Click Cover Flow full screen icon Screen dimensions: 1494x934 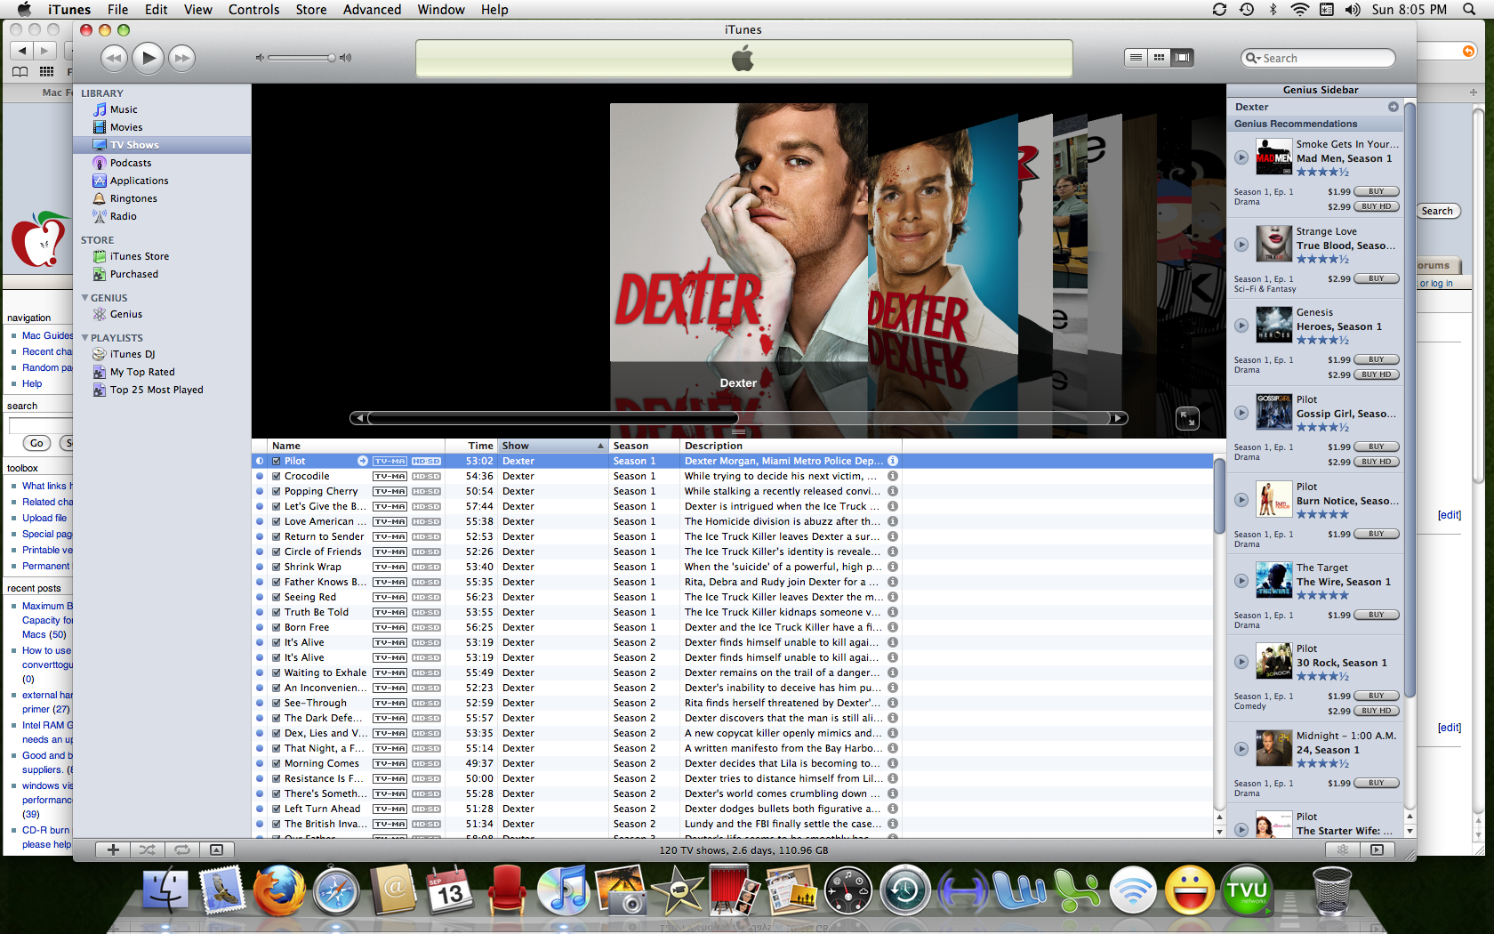pos(1187,418)
